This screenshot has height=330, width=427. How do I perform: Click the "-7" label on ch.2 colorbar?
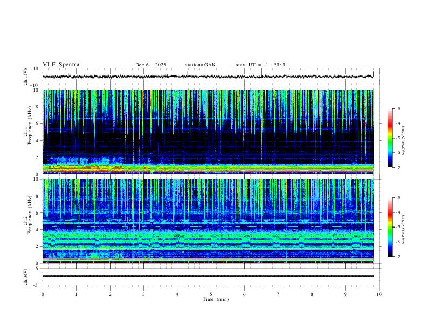click(397, 257)
